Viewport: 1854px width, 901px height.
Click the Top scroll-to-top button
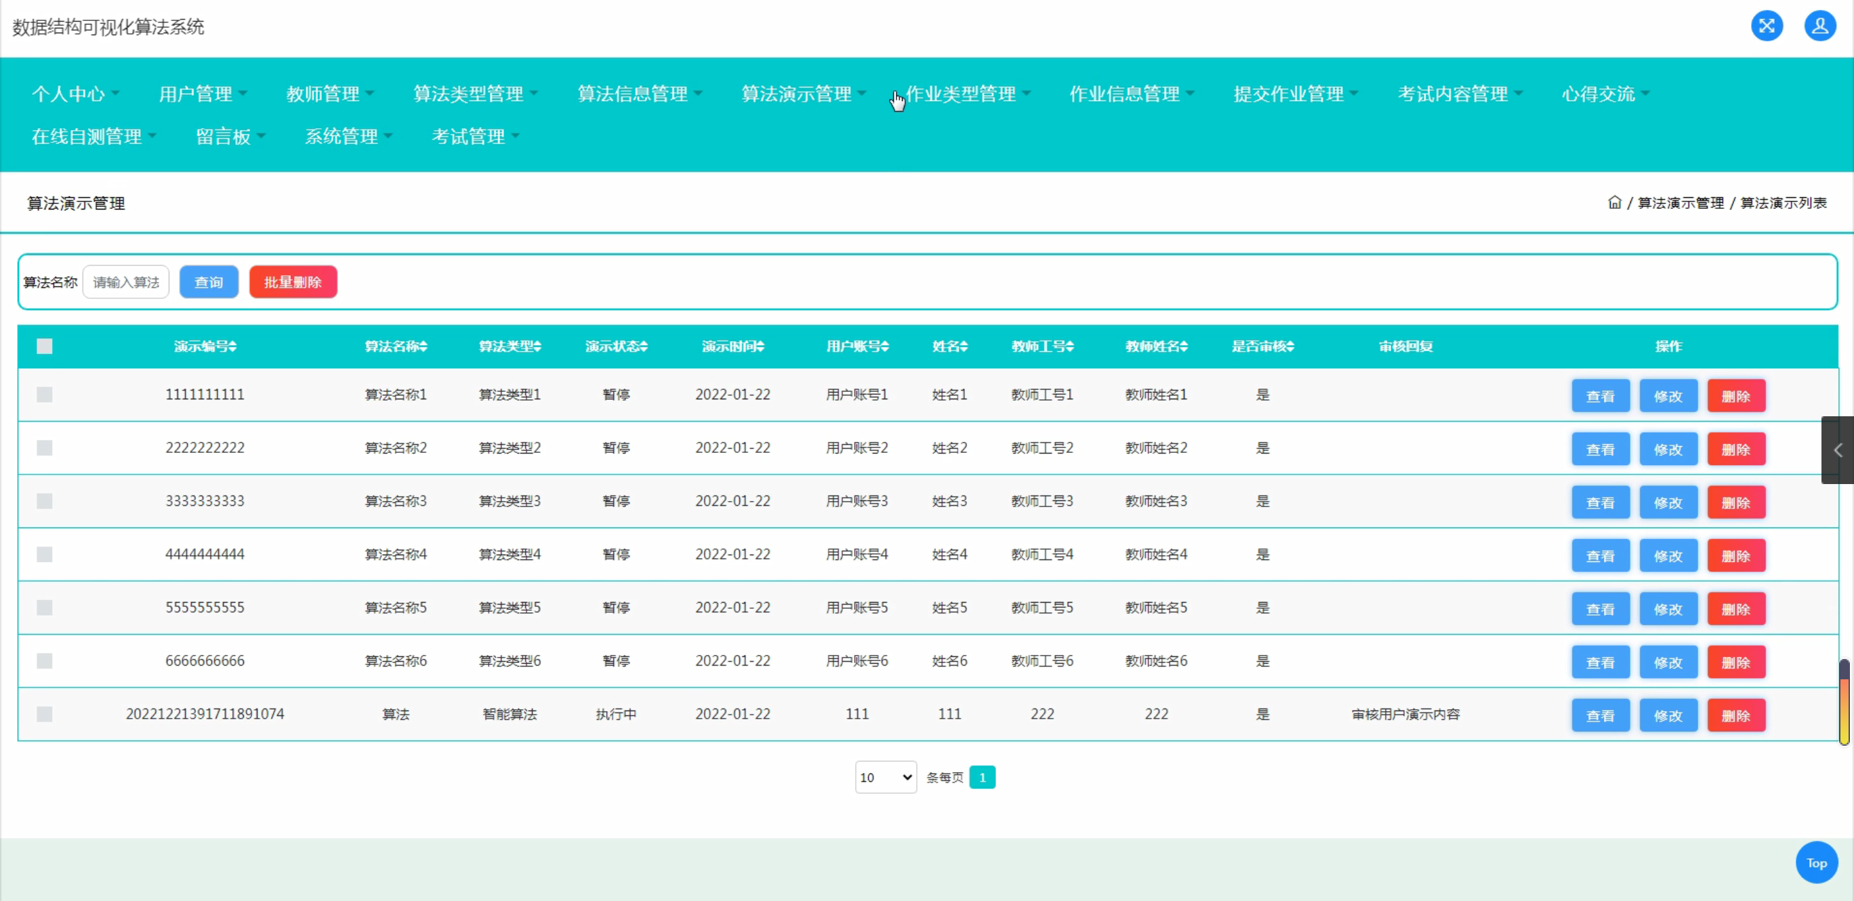(x=1816, y=862)
